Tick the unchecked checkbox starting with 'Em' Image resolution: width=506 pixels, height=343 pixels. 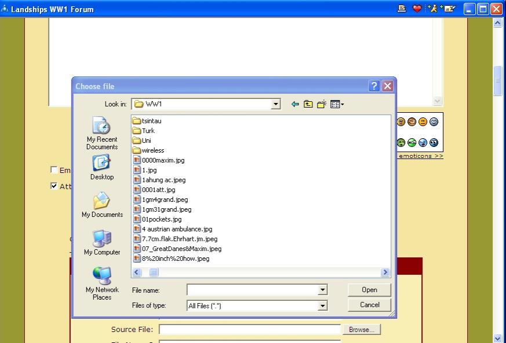click(x=54, y=170)
